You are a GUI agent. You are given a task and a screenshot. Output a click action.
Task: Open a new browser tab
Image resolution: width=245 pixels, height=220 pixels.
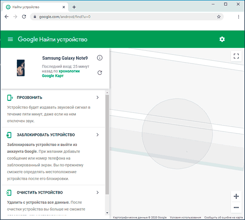click(74, 7)
